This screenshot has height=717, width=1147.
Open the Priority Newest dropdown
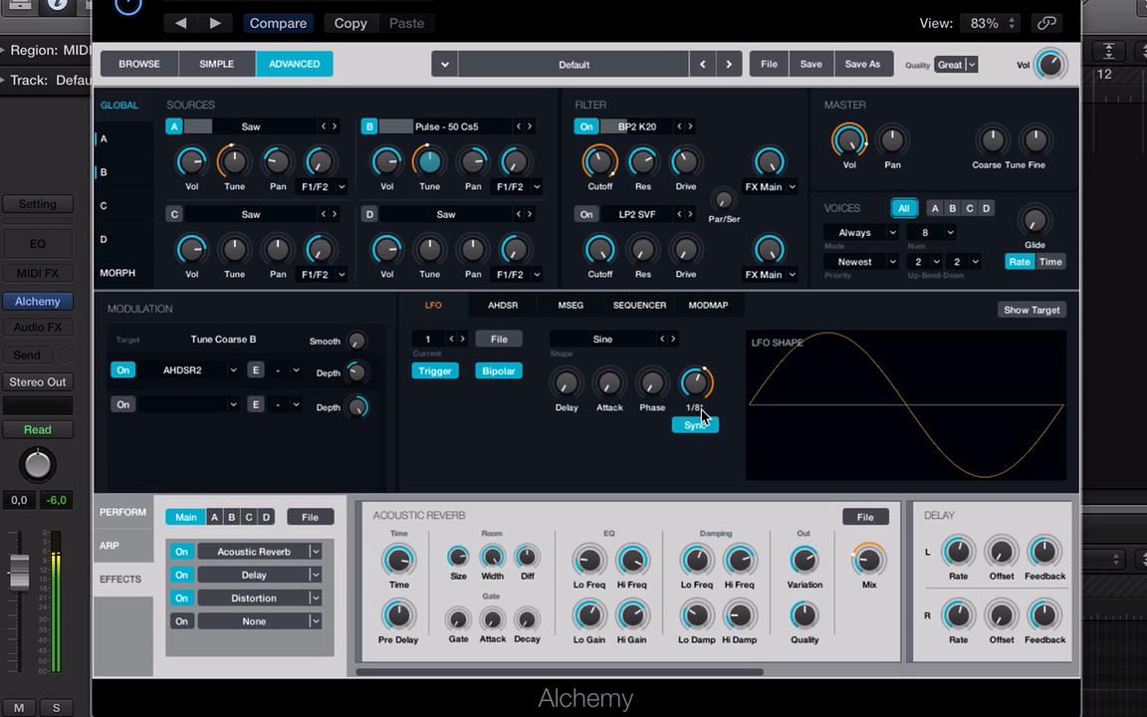861,262
